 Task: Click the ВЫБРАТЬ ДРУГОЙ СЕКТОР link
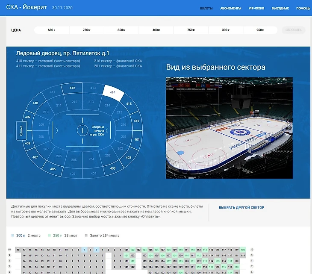(241, 208)
